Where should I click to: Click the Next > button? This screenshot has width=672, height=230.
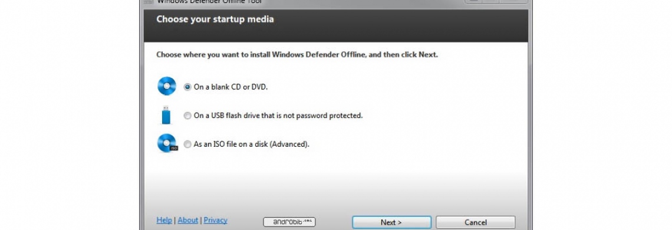[x=392, y=222]
